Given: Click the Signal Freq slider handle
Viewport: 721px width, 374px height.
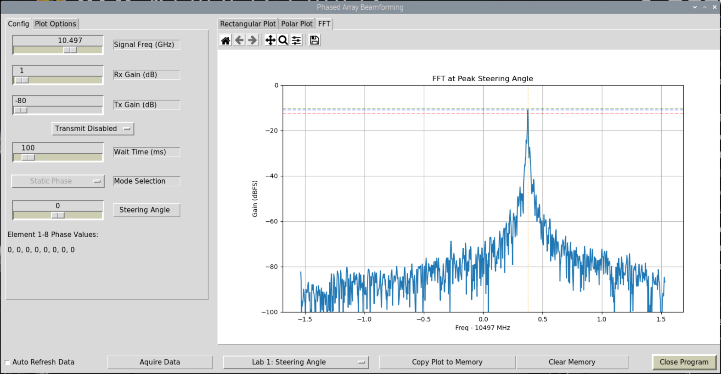Looking at the screenshot, I should [x=70, y=50].
